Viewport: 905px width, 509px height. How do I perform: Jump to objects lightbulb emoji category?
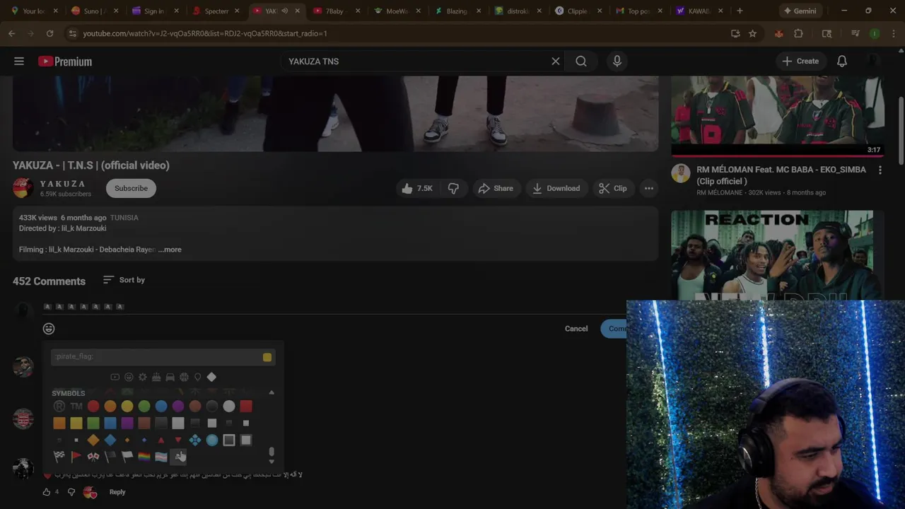tap(197, 378)
